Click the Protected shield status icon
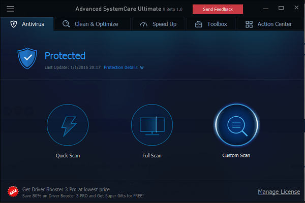 click(x=27, y=58)
